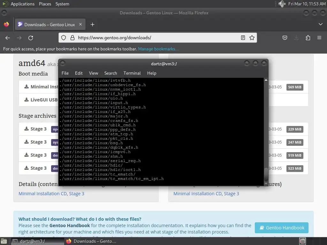Screen dimensions: 327x245
Task: Click terminal line ./usr/include/linux/input.h
Action: [94, 103]
